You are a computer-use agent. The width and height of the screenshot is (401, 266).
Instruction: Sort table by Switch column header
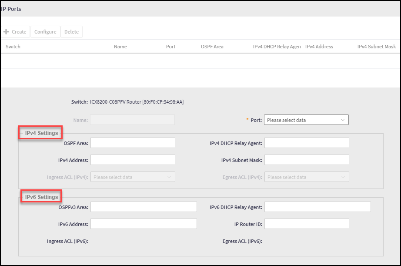pyautogui.click(x=13, y=47)
